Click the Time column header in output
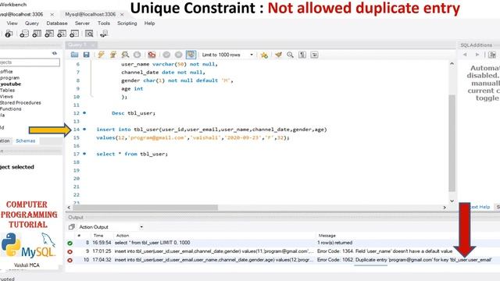This screenshot has height=281, width=500. tap(98, 236)
